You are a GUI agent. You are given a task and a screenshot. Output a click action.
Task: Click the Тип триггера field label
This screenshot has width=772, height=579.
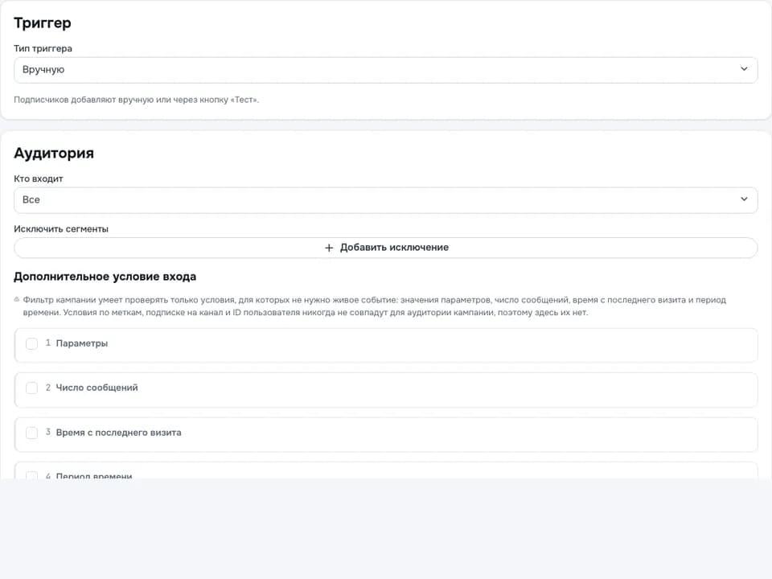(x=43, y=48)
